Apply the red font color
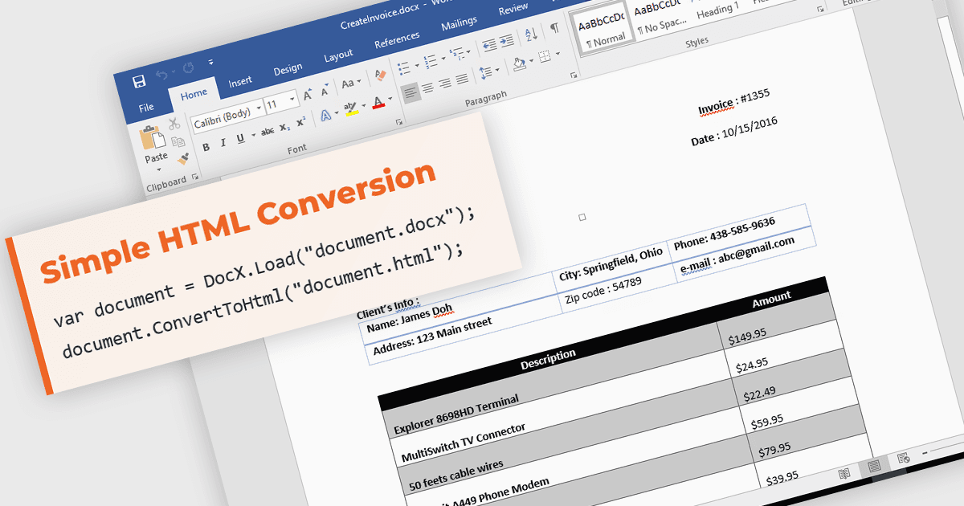 [x=378, y=103]
